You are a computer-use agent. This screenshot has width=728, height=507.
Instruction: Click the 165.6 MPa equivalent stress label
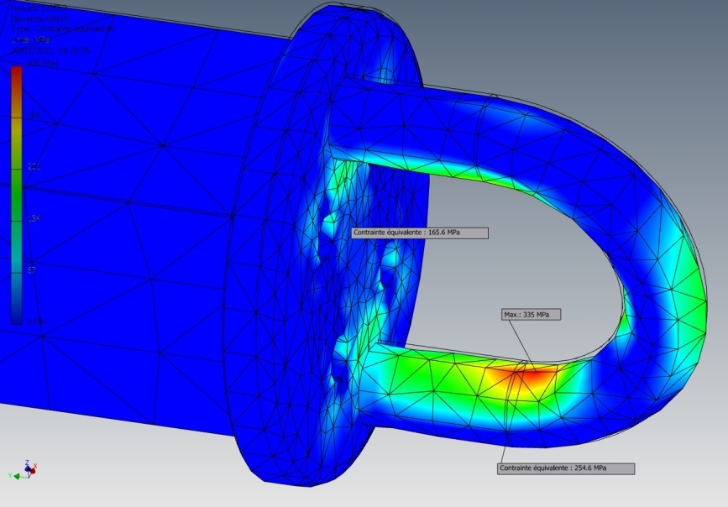418,233
